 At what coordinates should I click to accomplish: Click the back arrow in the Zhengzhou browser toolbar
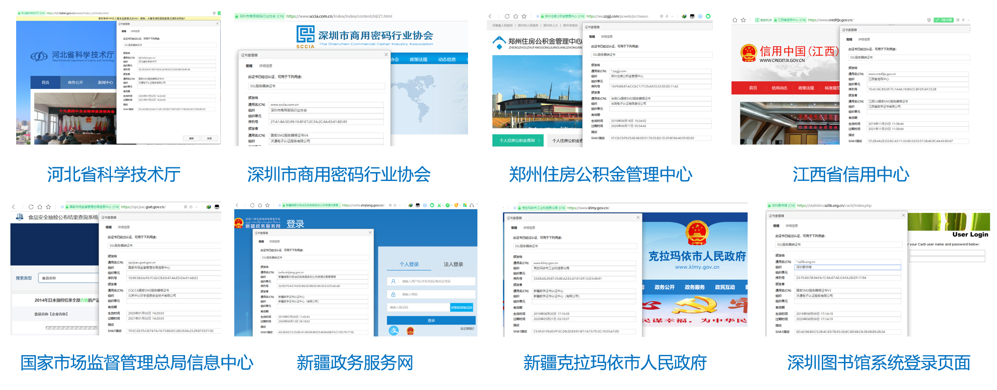pyautogui.click(x=490, y=17)
